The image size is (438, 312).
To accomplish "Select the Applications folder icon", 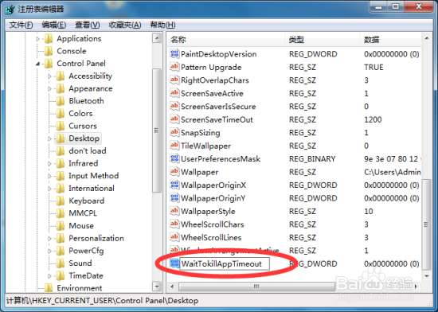I will [49, 38].
